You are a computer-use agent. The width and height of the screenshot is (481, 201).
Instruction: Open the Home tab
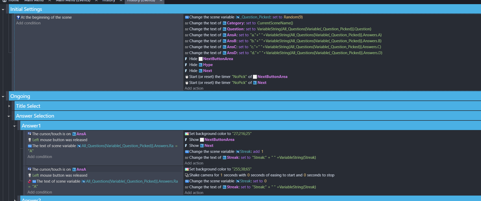pos(11,1)
